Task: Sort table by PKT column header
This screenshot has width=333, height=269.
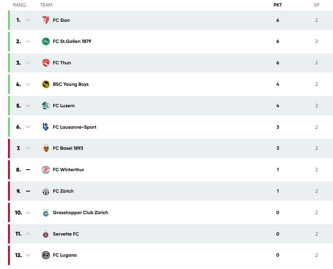Action: click(278, 5)
